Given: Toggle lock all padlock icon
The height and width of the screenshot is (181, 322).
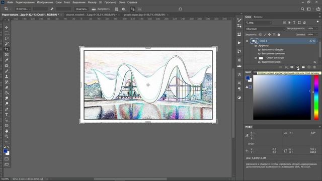Looking at the screenshot, I should pyautogui.click(x=279, y=35).
